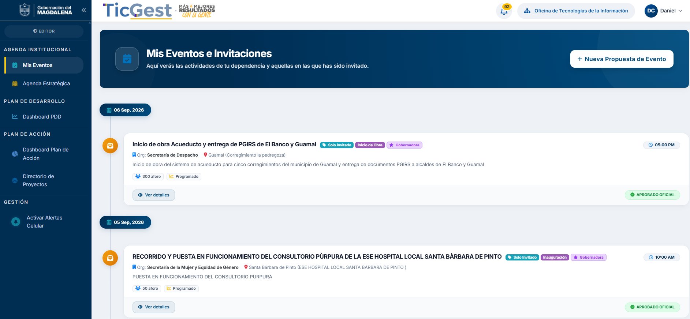The height and width of the screenshot is (319, 690).
Task: Open Mis Eventos in the sidebar
Action: pyautogui.click(x=44, y=65)
